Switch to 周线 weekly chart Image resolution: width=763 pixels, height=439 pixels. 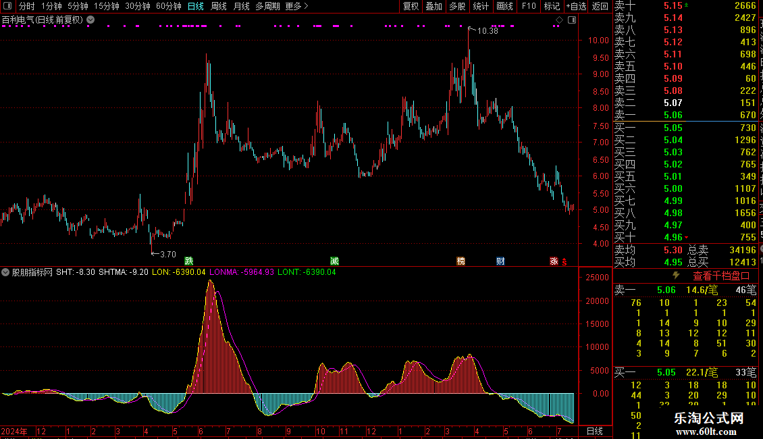pyautogui.click(x=219, y=6)
